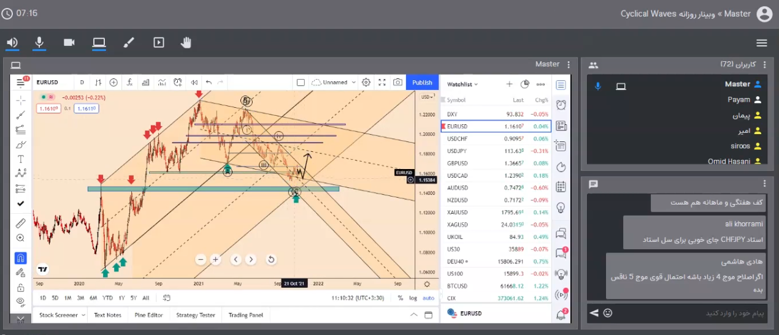Viewport: 779px width, 335px height.
Task: Toggle the magnet mode tool
Action: pos(21,258)
